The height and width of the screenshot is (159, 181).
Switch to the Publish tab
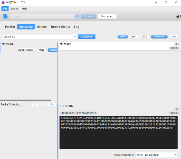click(x=10, y=27)
